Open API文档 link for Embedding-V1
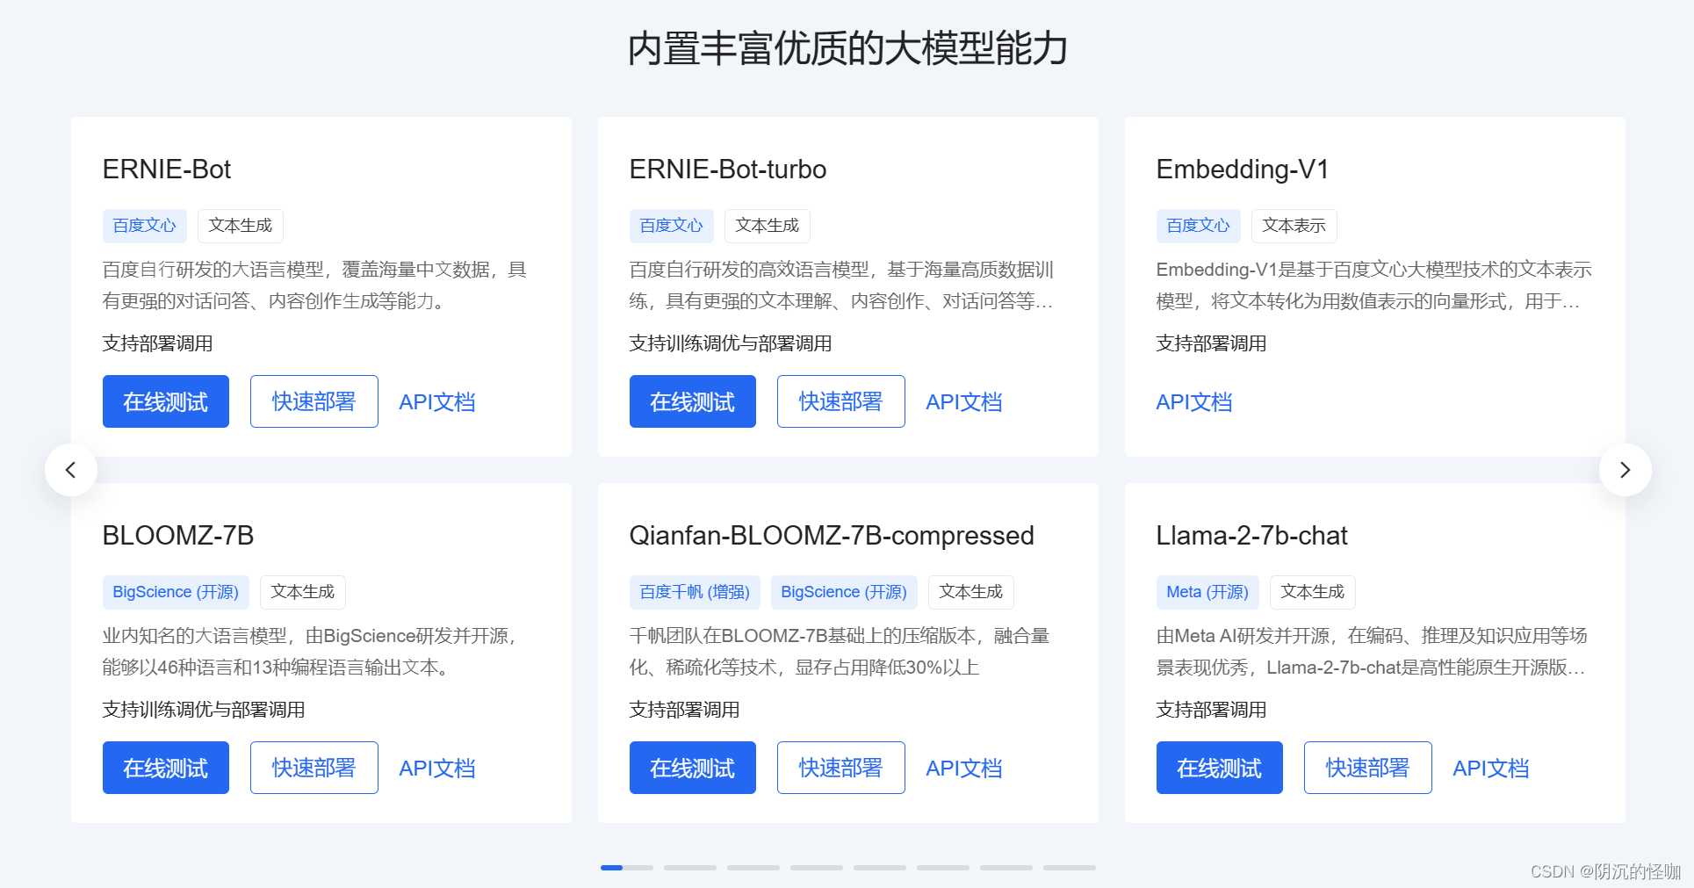 click(1194, 402)
